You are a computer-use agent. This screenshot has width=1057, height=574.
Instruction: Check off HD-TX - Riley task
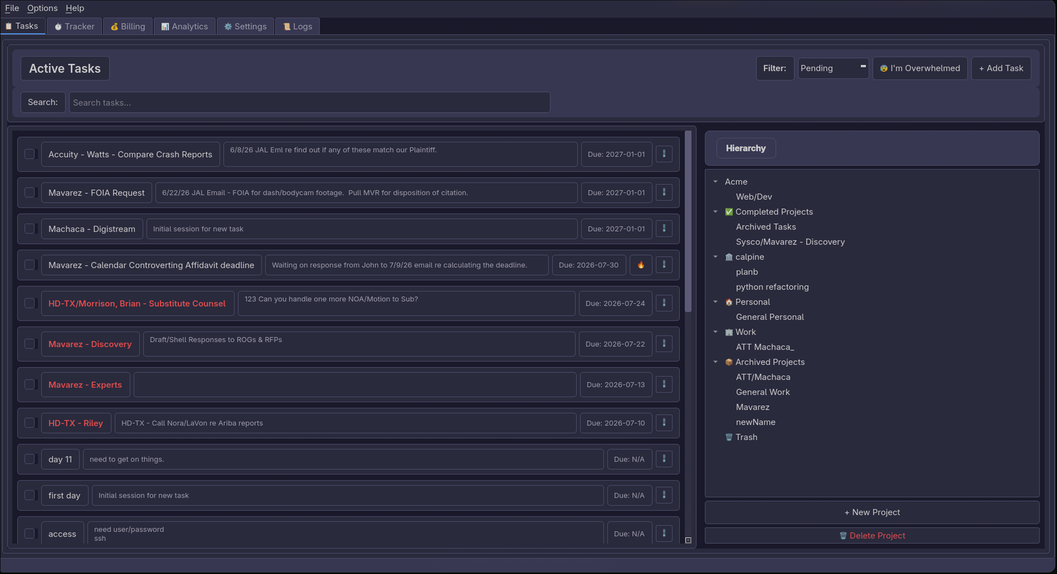click(x=30, y=422)
